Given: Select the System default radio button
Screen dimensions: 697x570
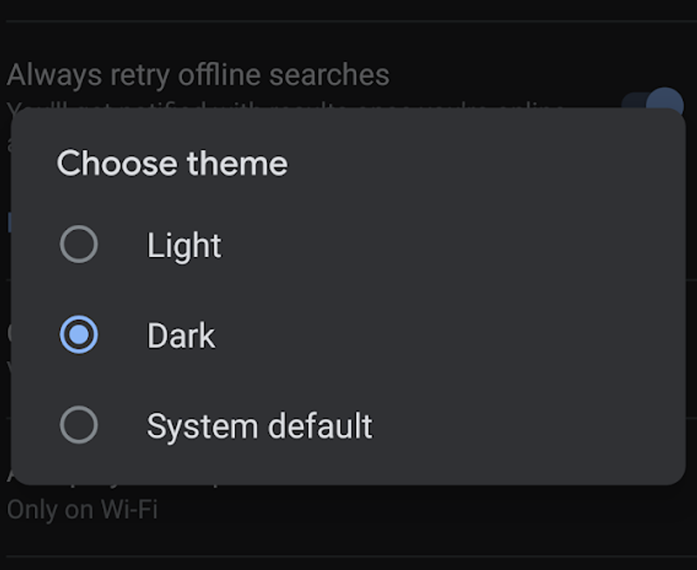Looking at the screenshot, I should point(78,425).
